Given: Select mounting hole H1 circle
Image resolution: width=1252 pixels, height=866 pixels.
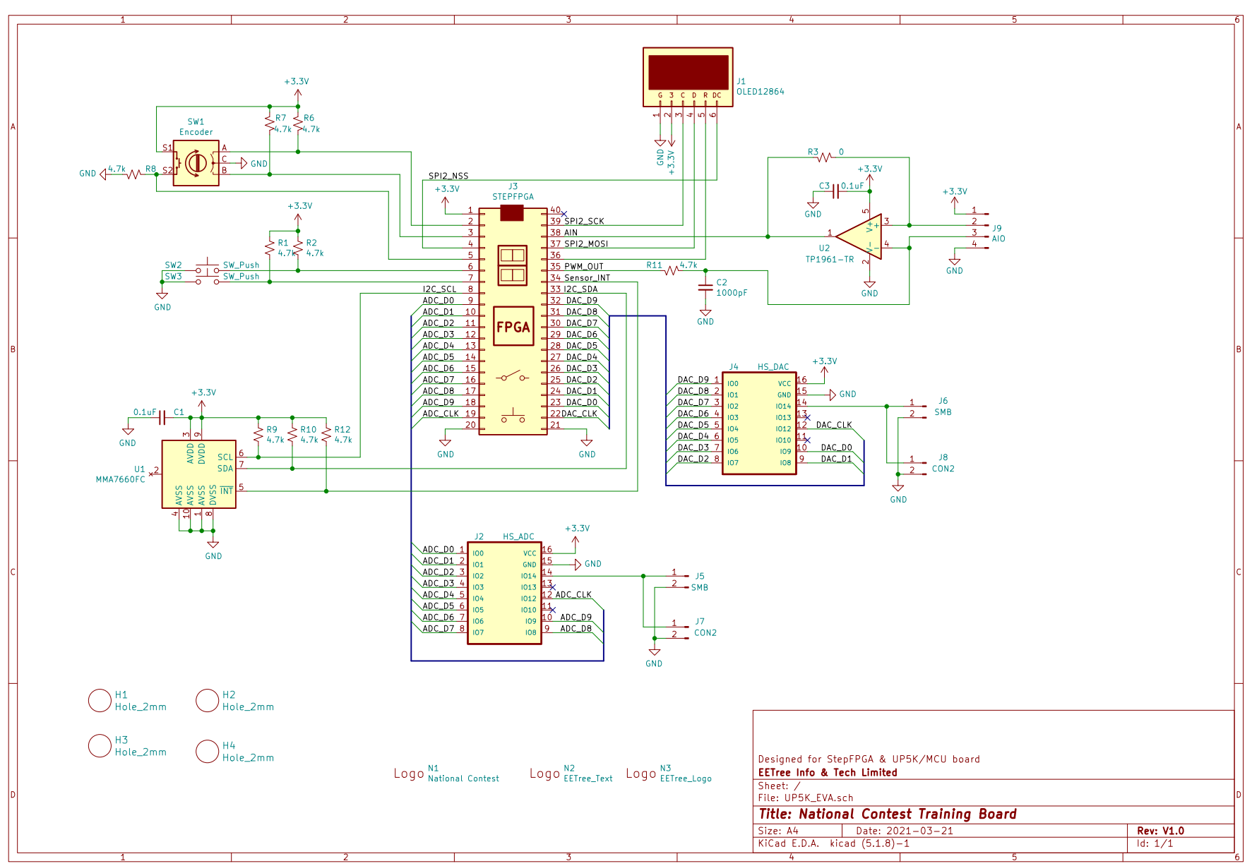Looking at the screenshot, I should pyautogui.click(x=100, y=700).
